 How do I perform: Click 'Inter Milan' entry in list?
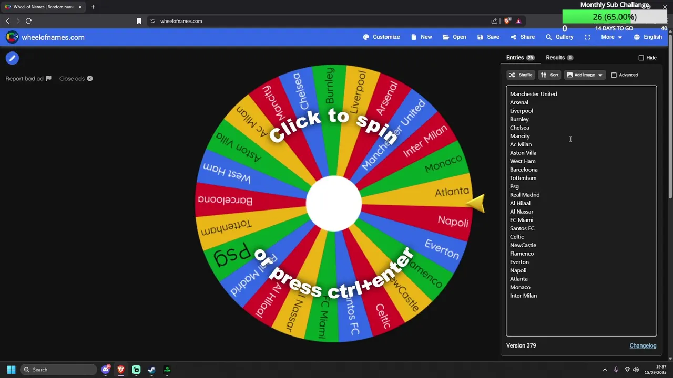pos(523,296)
